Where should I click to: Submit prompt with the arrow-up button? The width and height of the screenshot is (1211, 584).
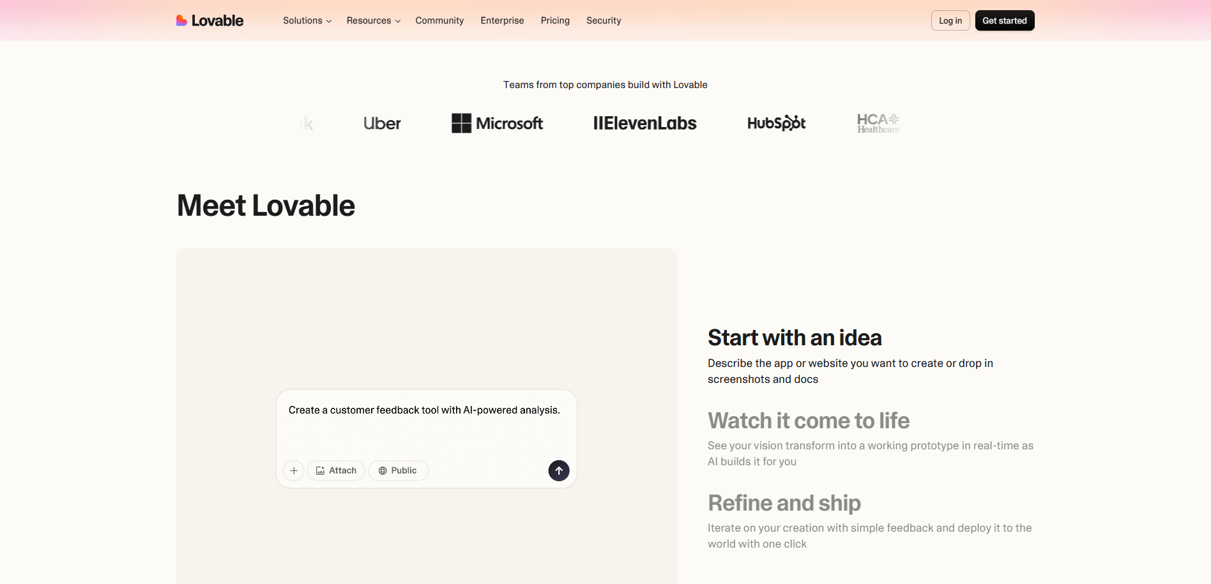pyautogui.click(x=559, y=470)
